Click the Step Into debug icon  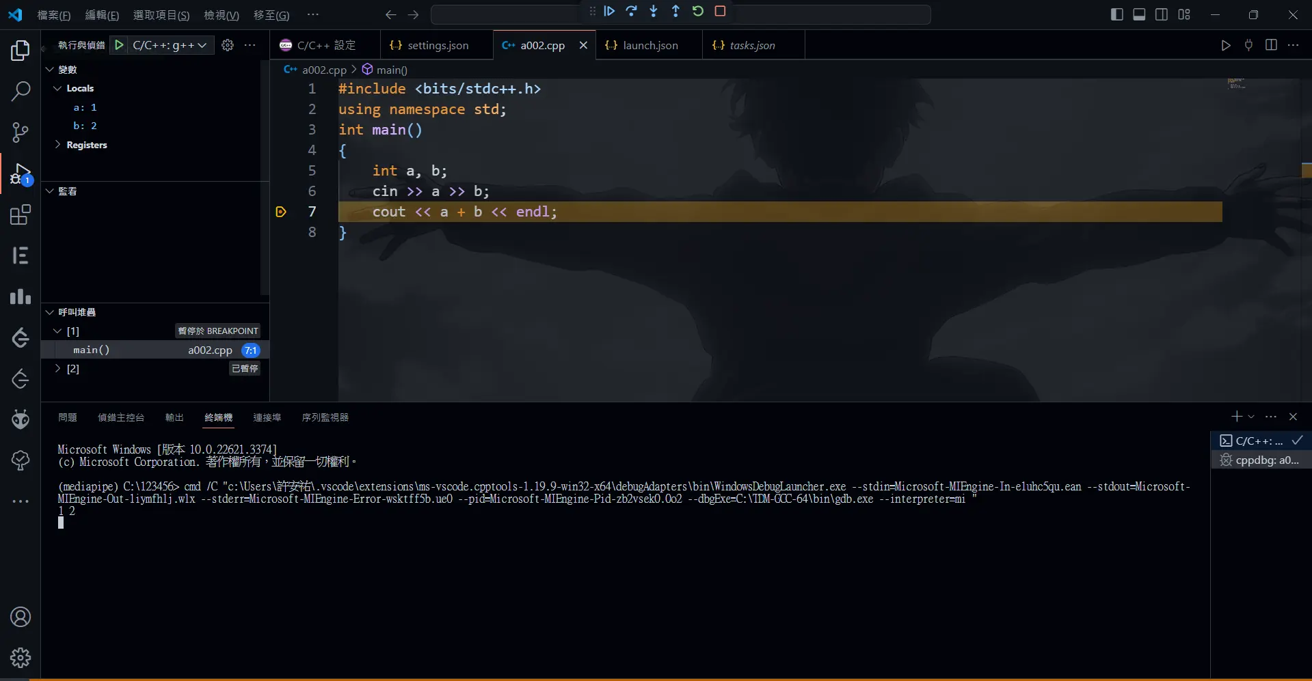click(x=654, y=12)
